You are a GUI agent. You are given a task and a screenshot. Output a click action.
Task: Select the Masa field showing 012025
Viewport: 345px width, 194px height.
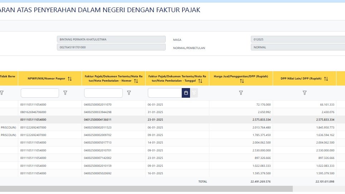298,39
